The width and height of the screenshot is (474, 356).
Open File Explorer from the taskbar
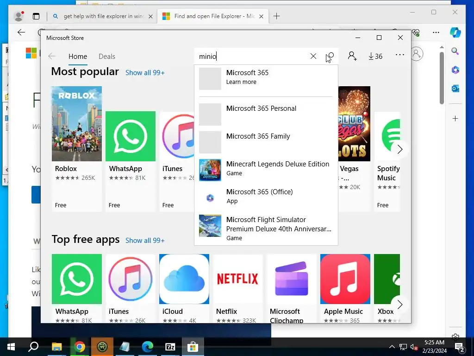56,347
